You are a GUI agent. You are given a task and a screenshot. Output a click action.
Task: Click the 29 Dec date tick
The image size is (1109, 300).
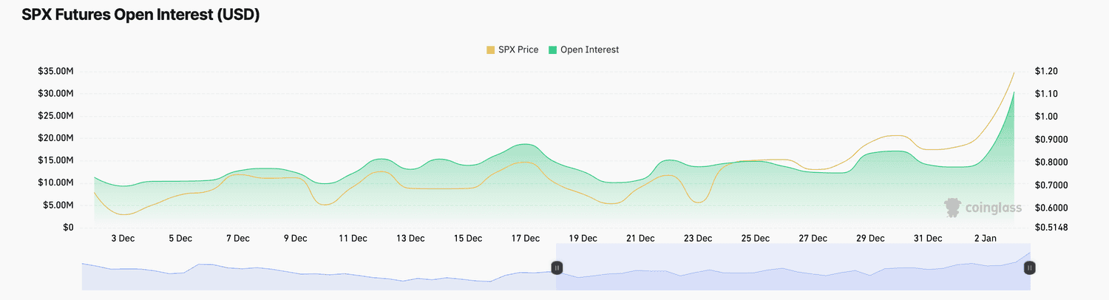pyautogui.click(x=870, y=239)
